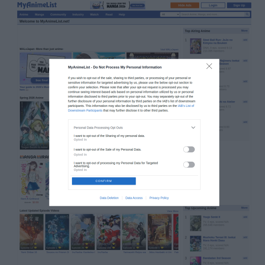This screenshot has width=265, height=265.
Task: Click Yamanoshi Reijou episode video thumbnail
Action: [x=134, y=232]
